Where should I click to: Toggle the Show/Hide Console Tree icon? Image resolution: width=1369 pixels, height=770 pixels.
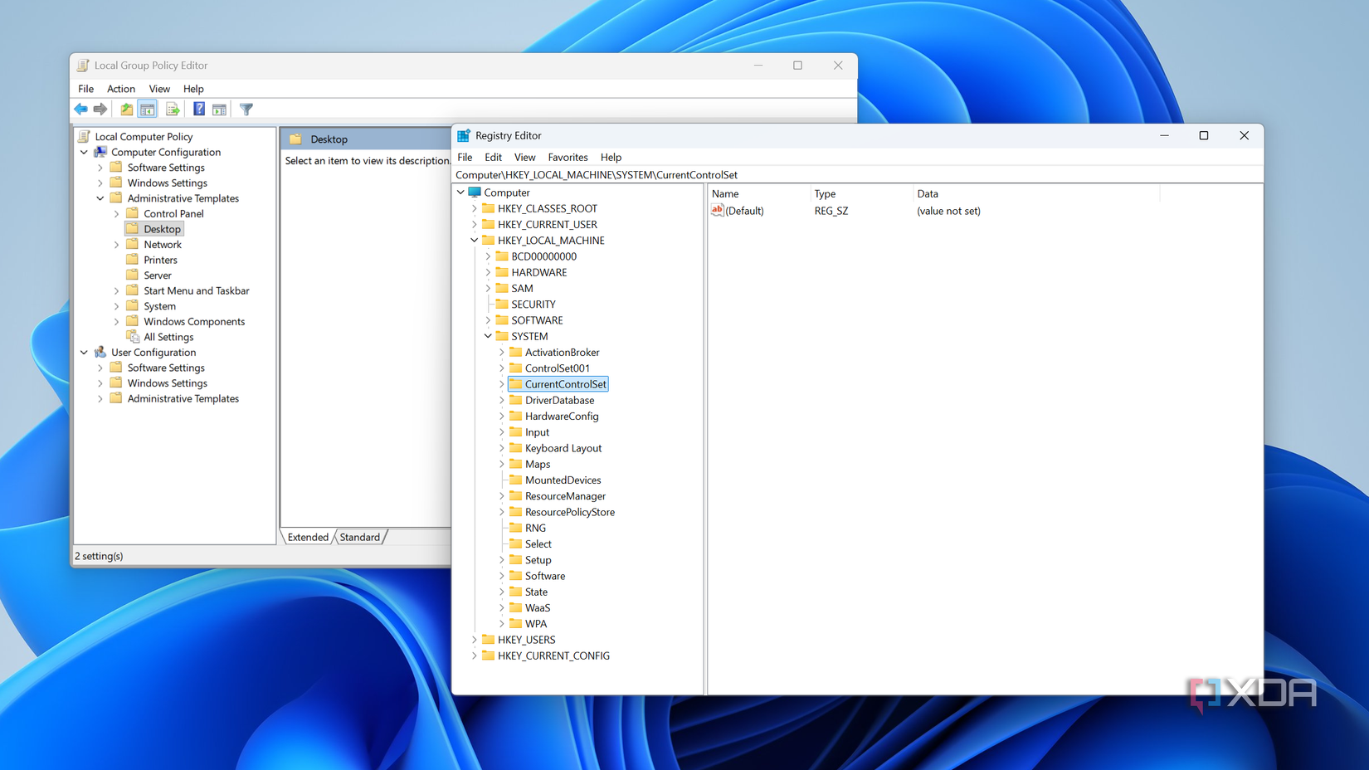click(x=148, y=110)
